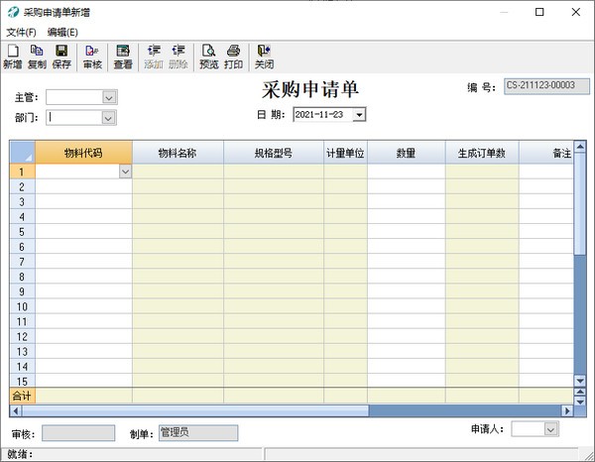The width and height of the screenshot is (595, 462).
Task: Click the 数量 cell in row 3
Action: [x=406, y=201]
